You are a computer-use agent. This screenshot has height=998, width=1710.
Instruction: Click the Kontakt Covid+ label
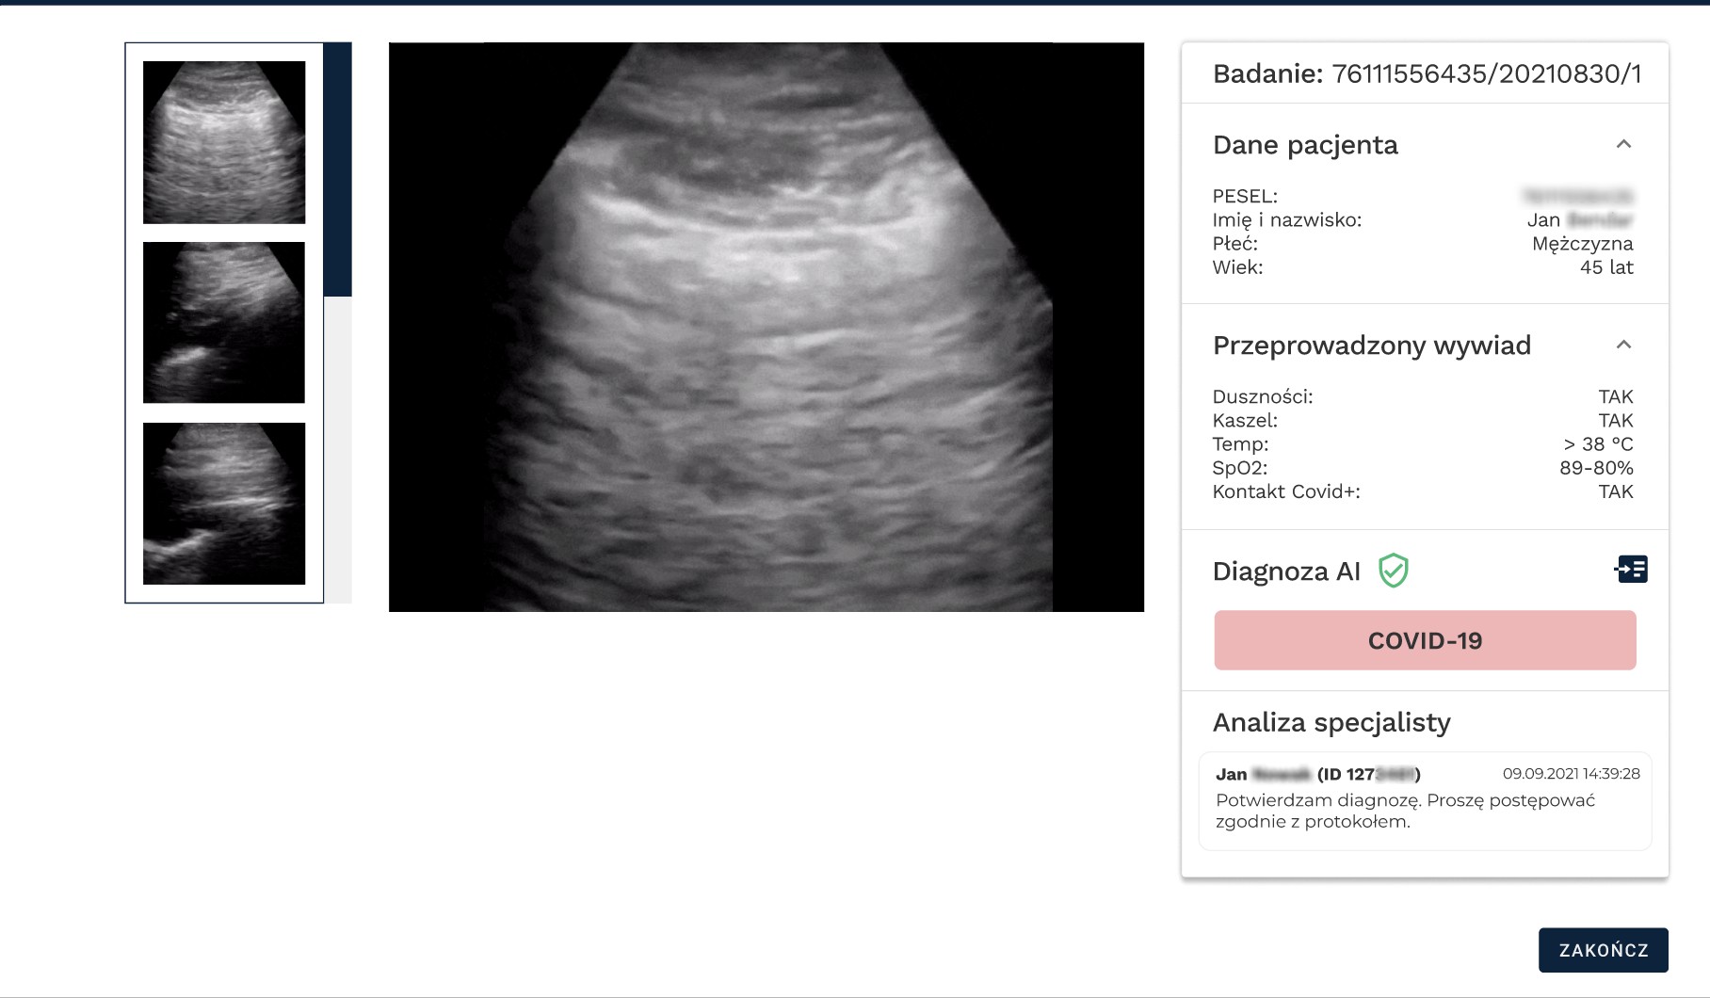1286,491
